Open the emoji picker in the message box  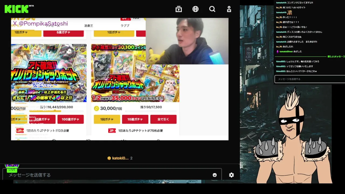click(x=215, y=175)
